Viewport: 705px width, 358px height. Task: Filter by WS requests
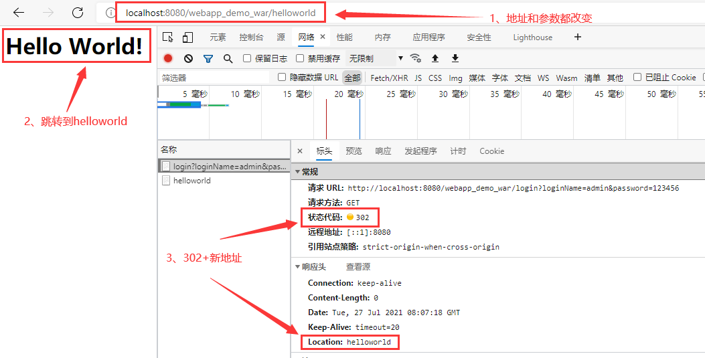(x=543, y=78)
